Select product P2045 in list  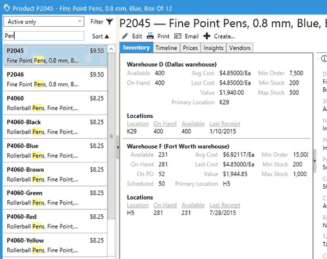(x=55, y=56)
